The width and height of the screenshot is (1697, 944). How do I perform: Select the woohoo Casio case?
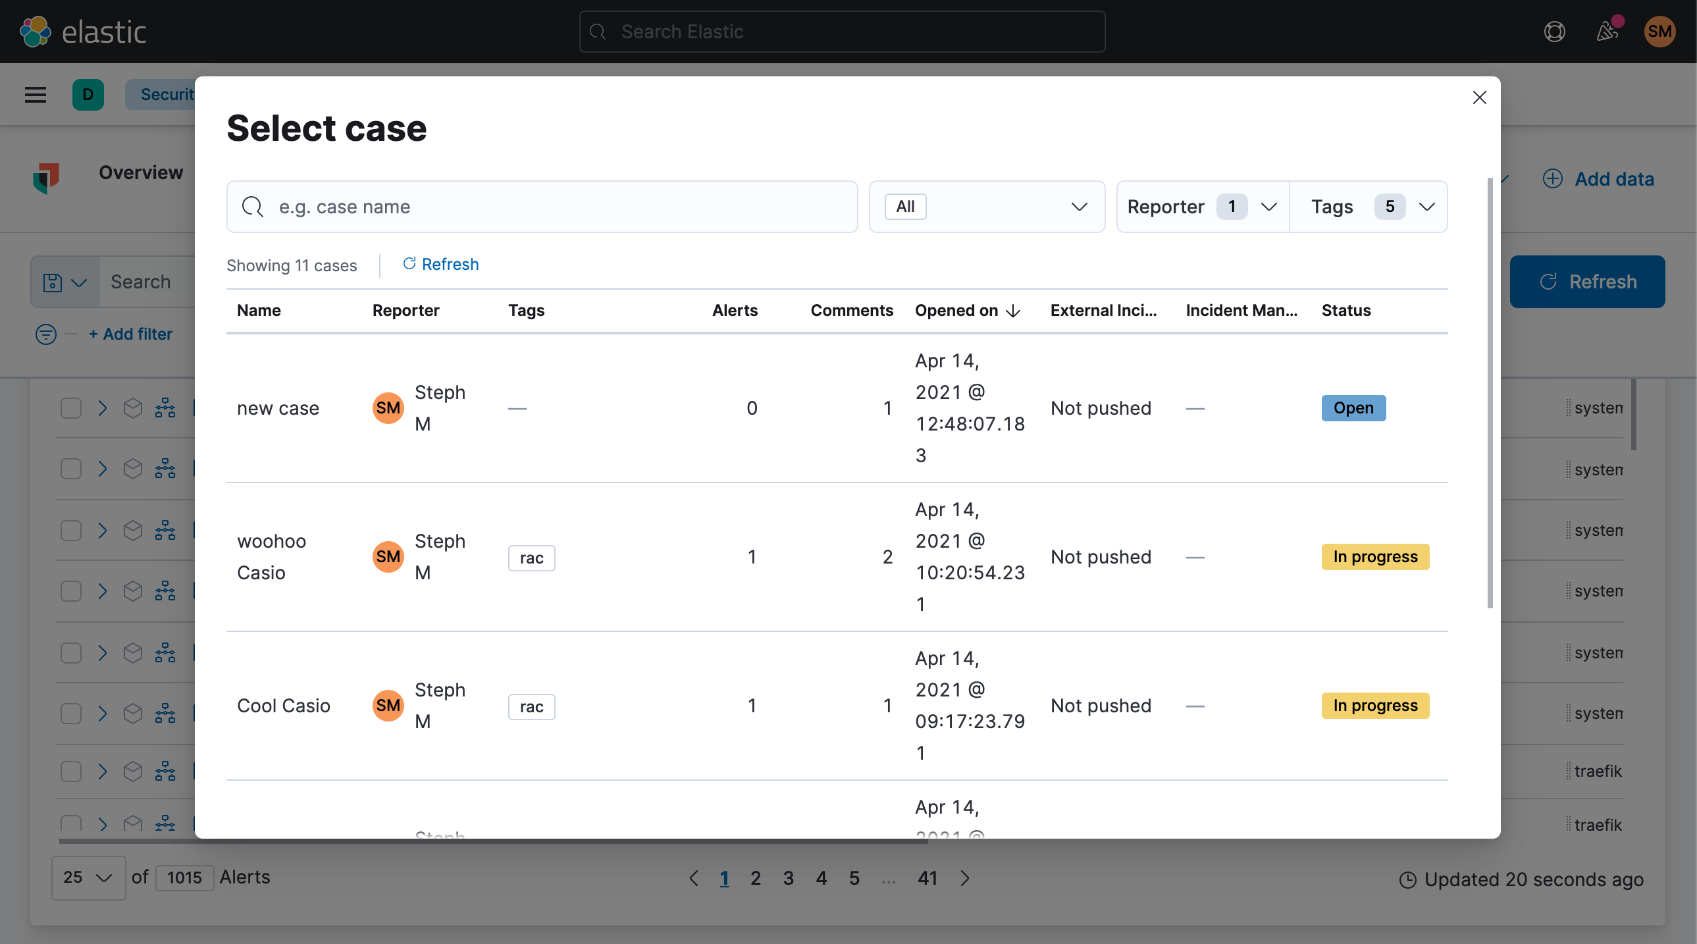click(x=271, y=557)
